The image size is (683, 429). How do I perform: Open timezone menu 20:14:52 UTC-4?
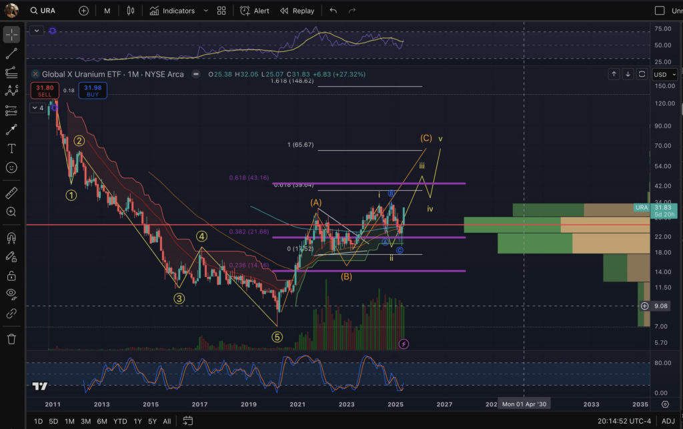[x=624, y=421]
